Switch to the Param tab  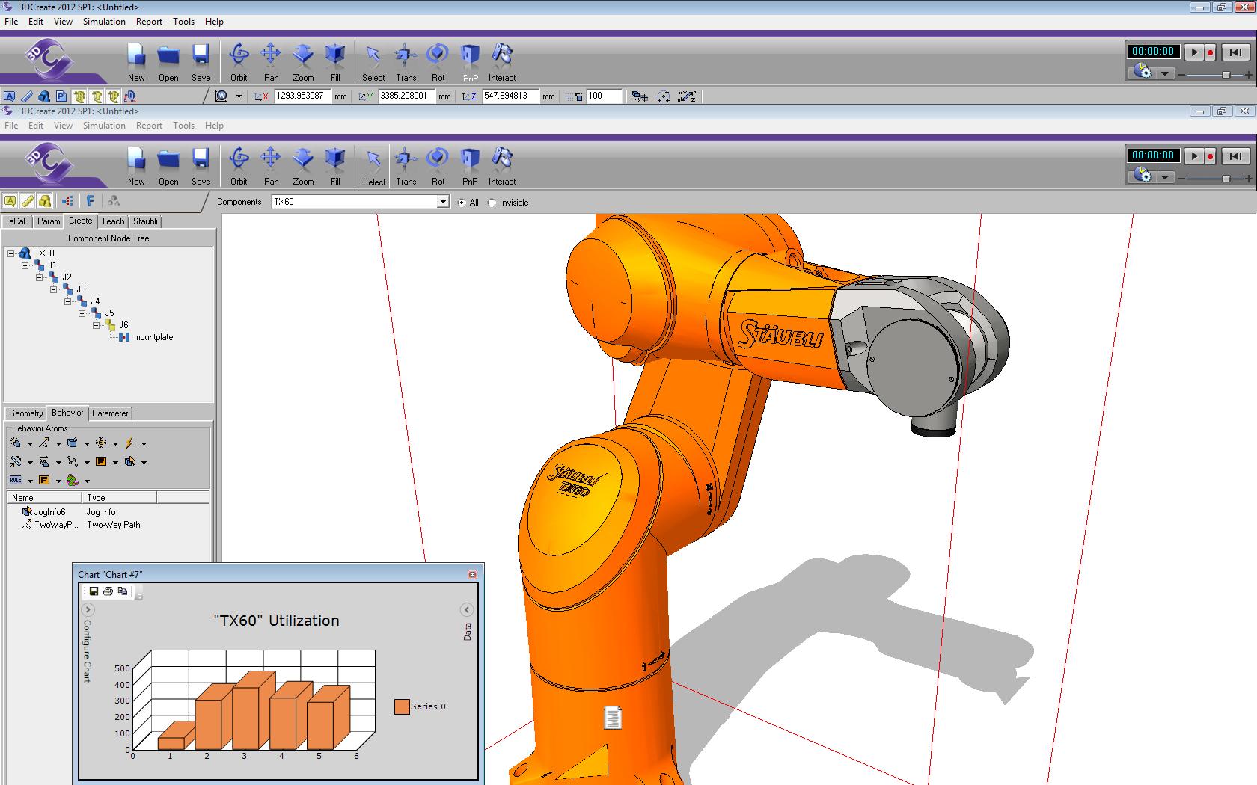point(49,221)
